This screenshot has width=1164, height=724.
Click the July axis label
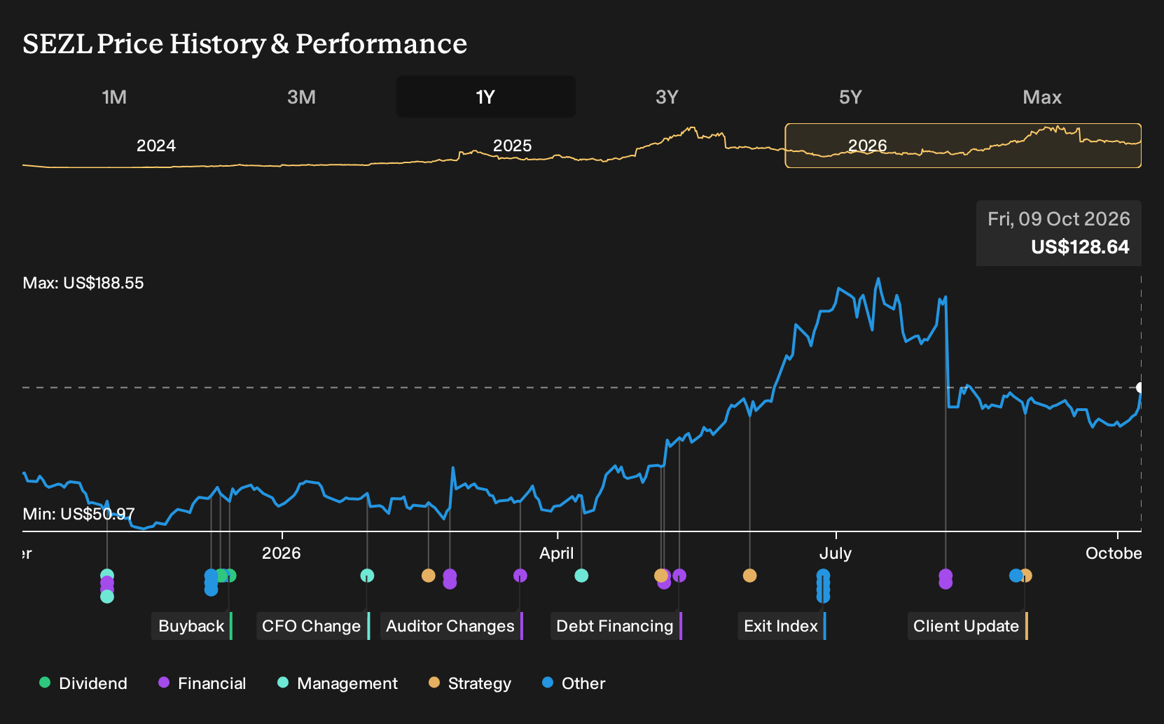tap(836, 553)
